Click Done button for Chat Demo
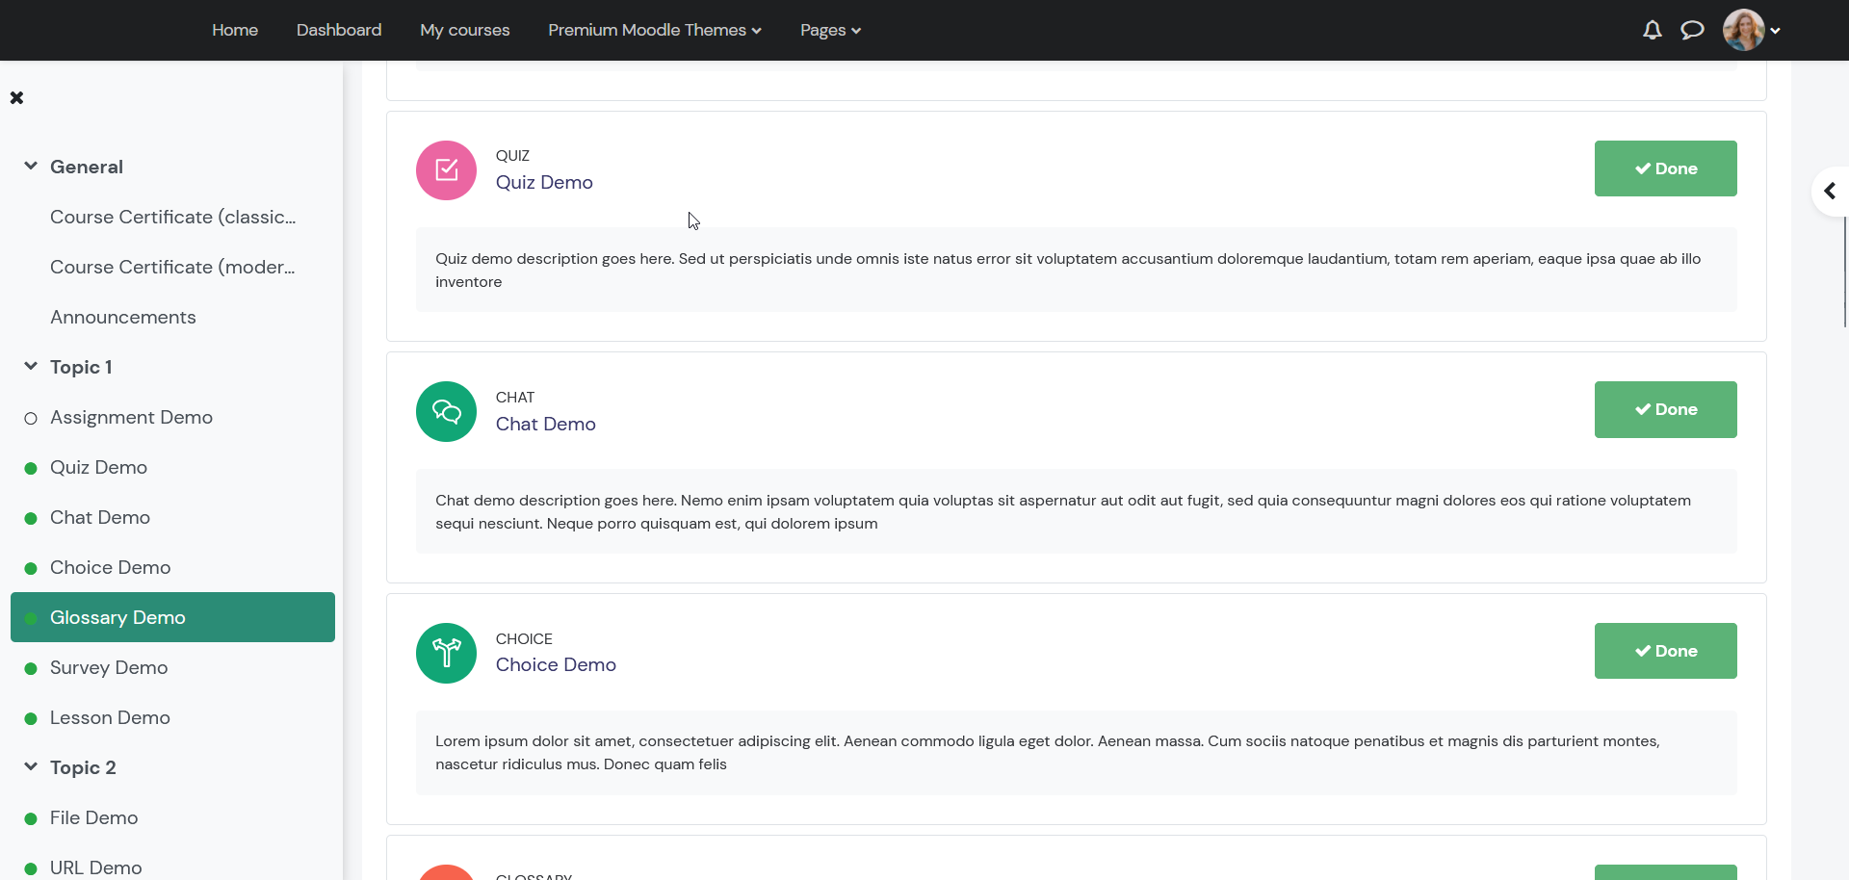This screenshot has height=880, width=1849. coord(1665,409)
